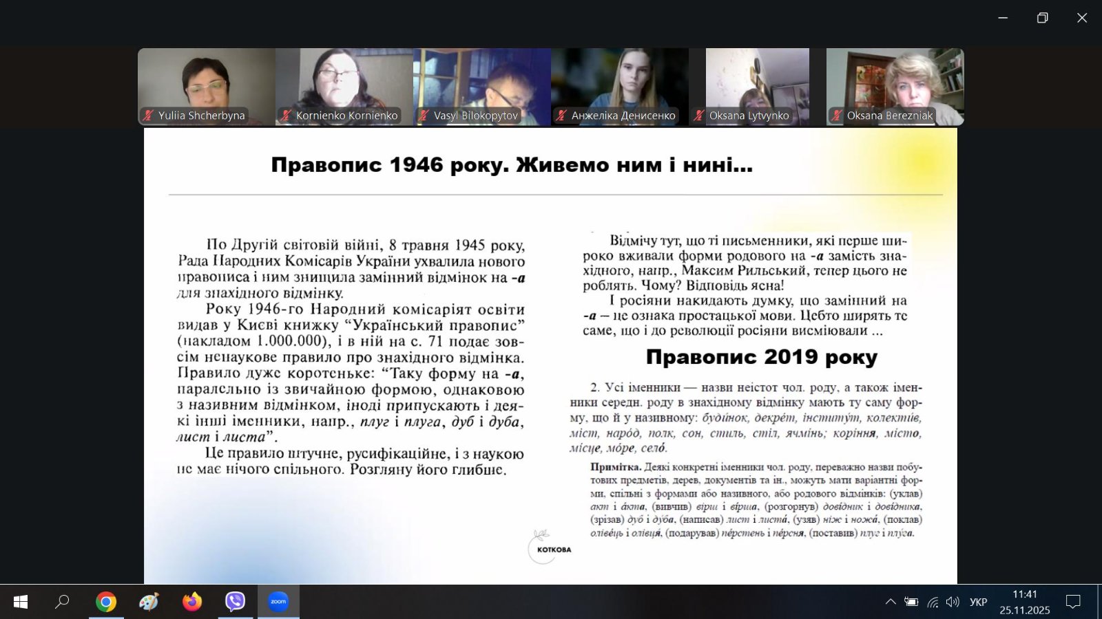Open Viber from the taskbar
Viewport: 1102px width, 619px height.
tap(235, 602)
